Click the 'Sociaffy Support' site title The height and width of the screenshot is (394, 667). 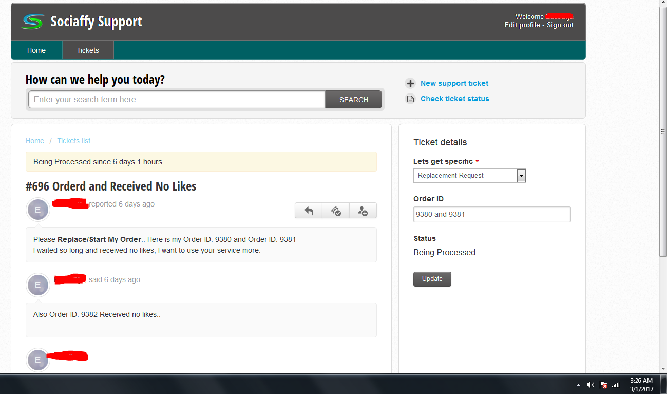[x=97, y=22]
